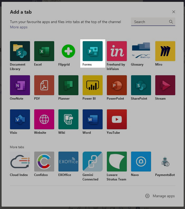Close the Add a tab dialog
Screen dimensions: 185x209
click(173, 12)
